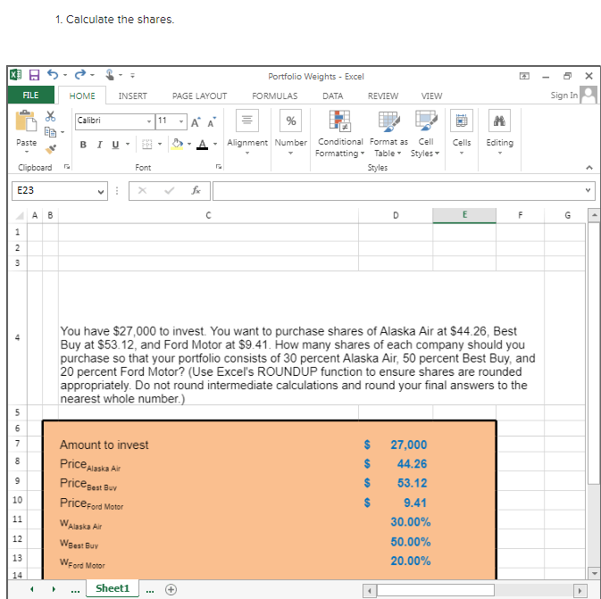Click the Insert Function fx icon

click(196, 190)
